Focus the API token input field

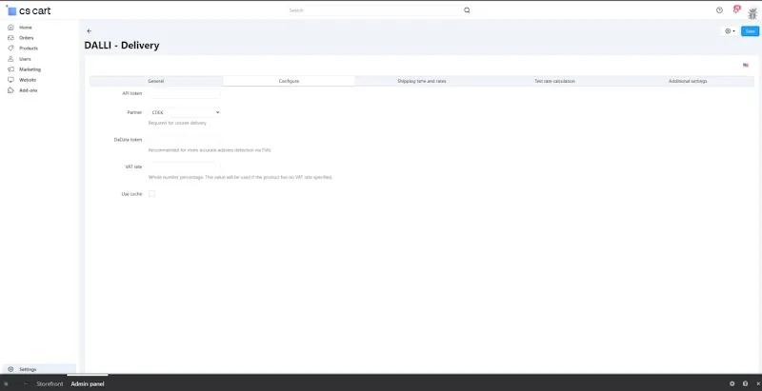click(184, 93)
